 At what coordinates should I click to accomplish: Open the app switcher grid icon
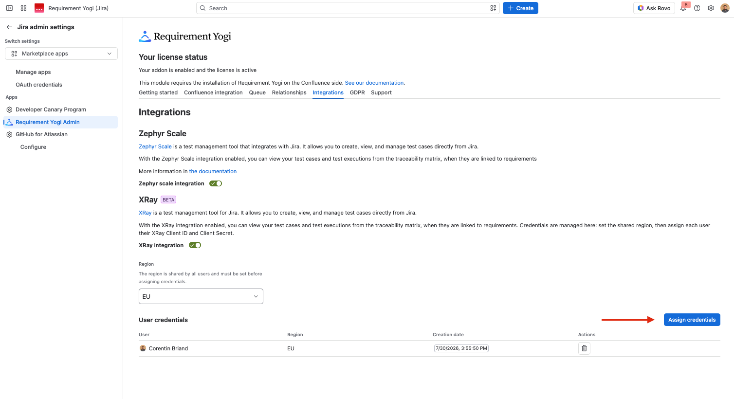(23, 8)
